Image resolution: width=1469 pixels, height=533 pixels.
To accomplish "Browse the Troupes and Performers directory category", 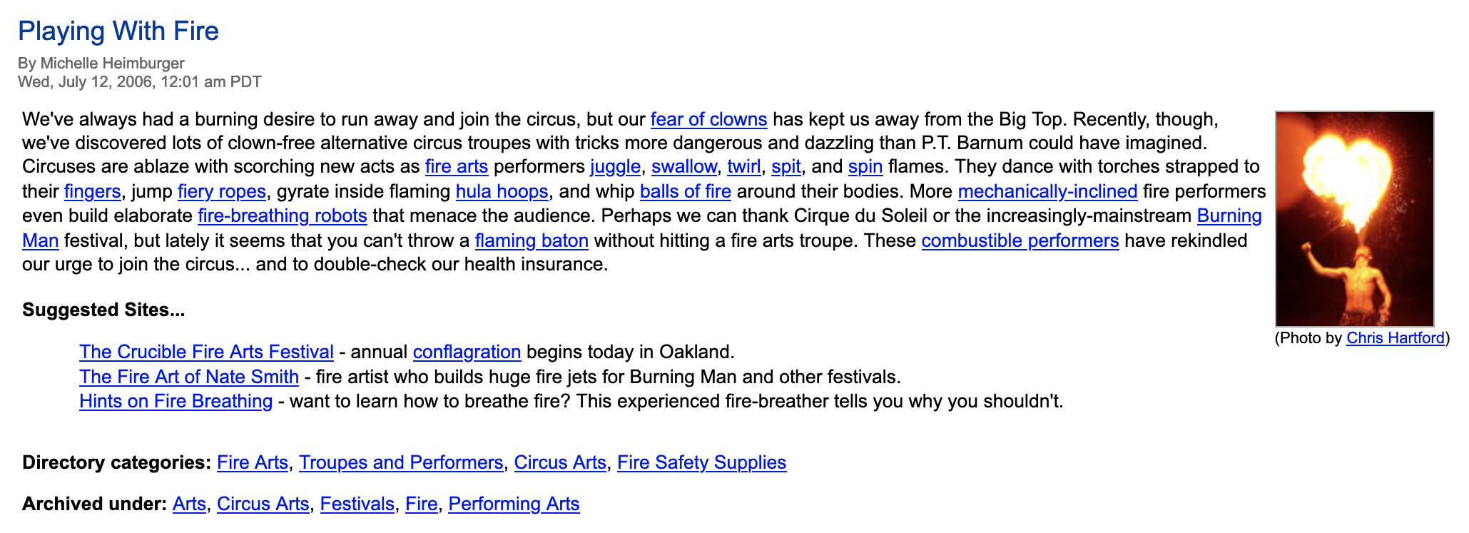I will click(400, 463).
